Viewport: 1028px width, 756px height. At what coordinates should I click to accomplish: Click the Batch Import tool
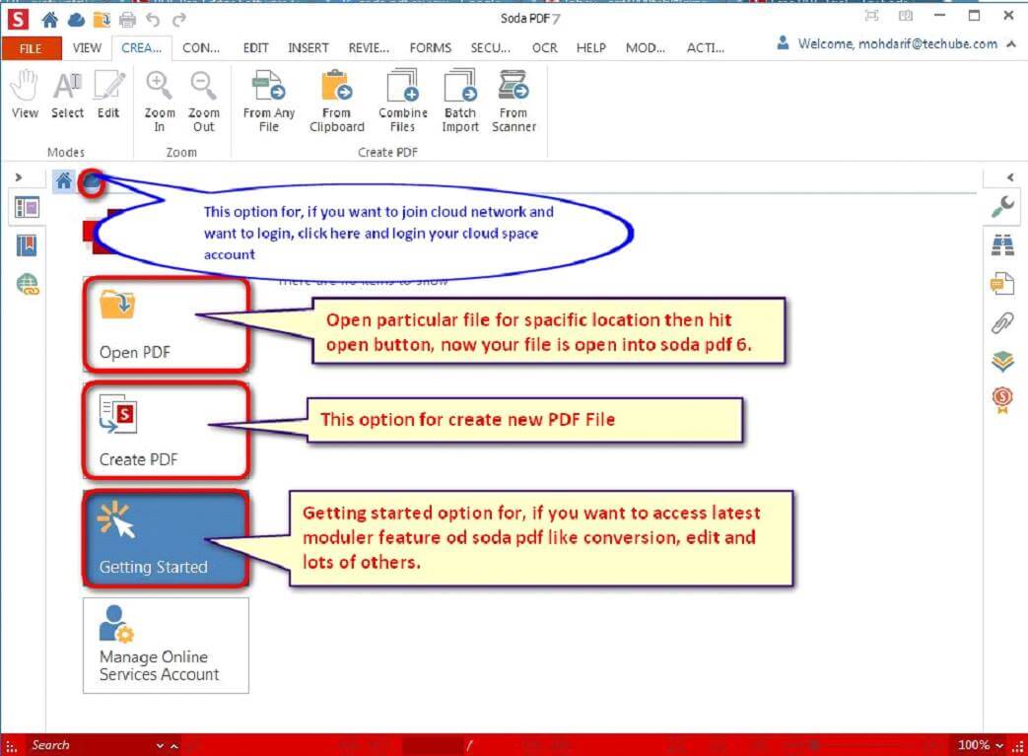[460, 102]
